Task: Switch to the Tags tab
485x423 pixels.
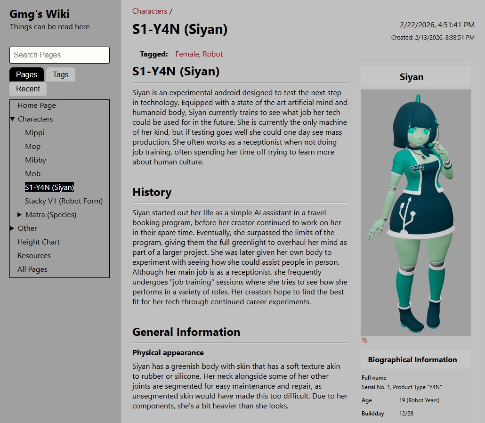Action: pos(61,74)
